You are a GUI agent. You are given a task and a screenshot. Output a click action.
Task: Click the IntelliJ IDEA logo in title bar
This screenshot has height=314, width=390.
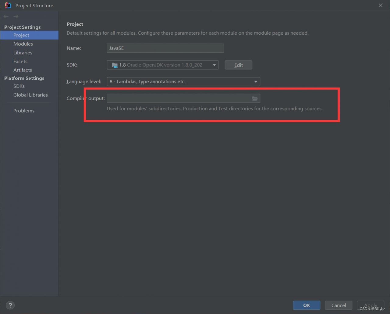click(x=8, y=5)
